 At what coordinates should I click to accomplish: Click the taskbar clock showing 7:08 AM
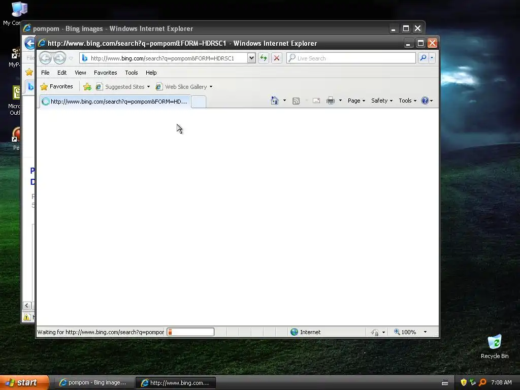click(501, 382)
